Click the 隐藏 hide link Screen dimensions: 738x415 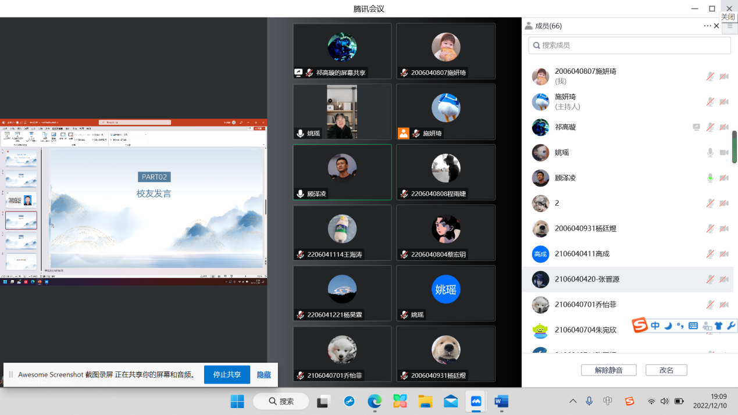[x=264, y=375]
